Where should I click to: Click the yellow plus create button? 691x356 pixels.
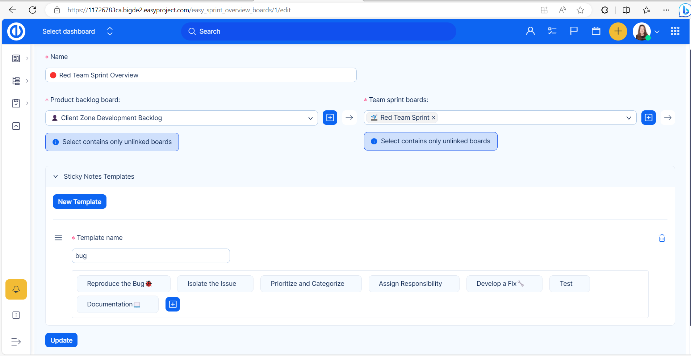[618, 31]
